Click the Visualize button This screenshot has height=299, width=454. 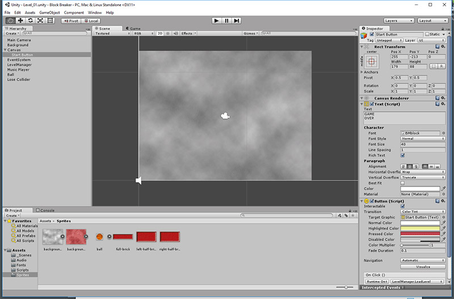(x=423, y=266)
